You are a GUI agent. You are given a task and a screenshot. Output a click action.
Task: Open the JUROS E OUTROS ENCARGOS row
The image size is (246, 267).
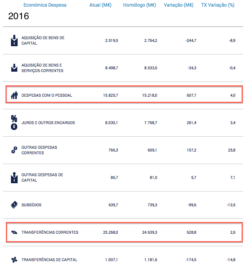coord(123,123)
